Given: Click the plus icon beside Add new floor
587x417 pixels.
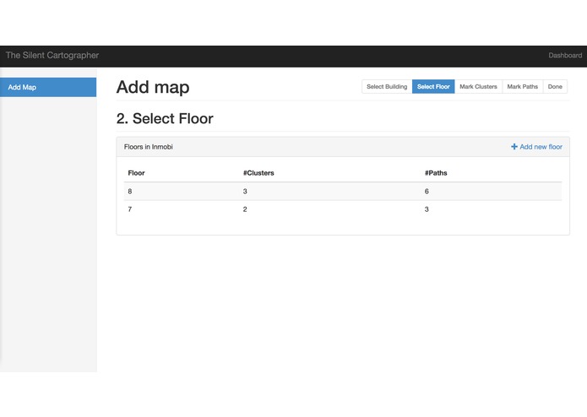Looking at the screenshot, I should point(514,147).
